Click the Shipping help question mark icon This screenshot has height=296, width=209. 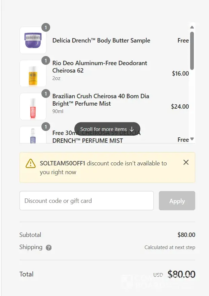click(49, 248)
